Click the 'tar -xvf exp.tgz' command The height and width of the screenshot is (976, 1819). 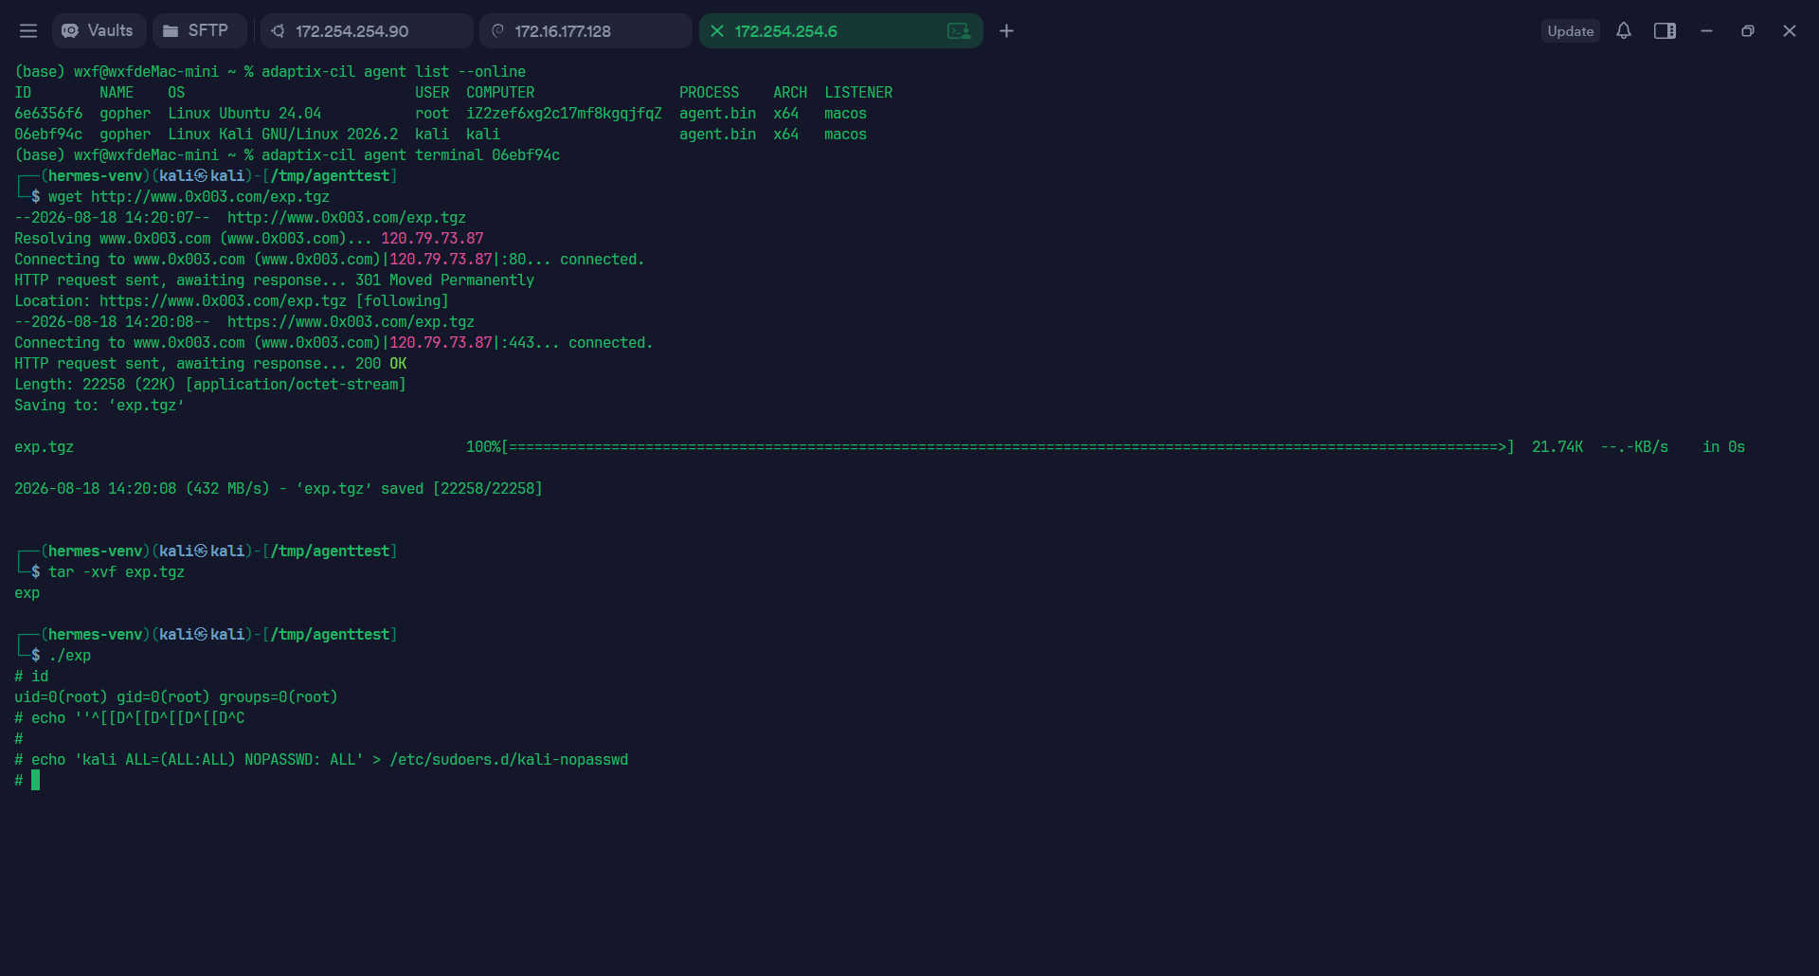click(x=117, y=572)
